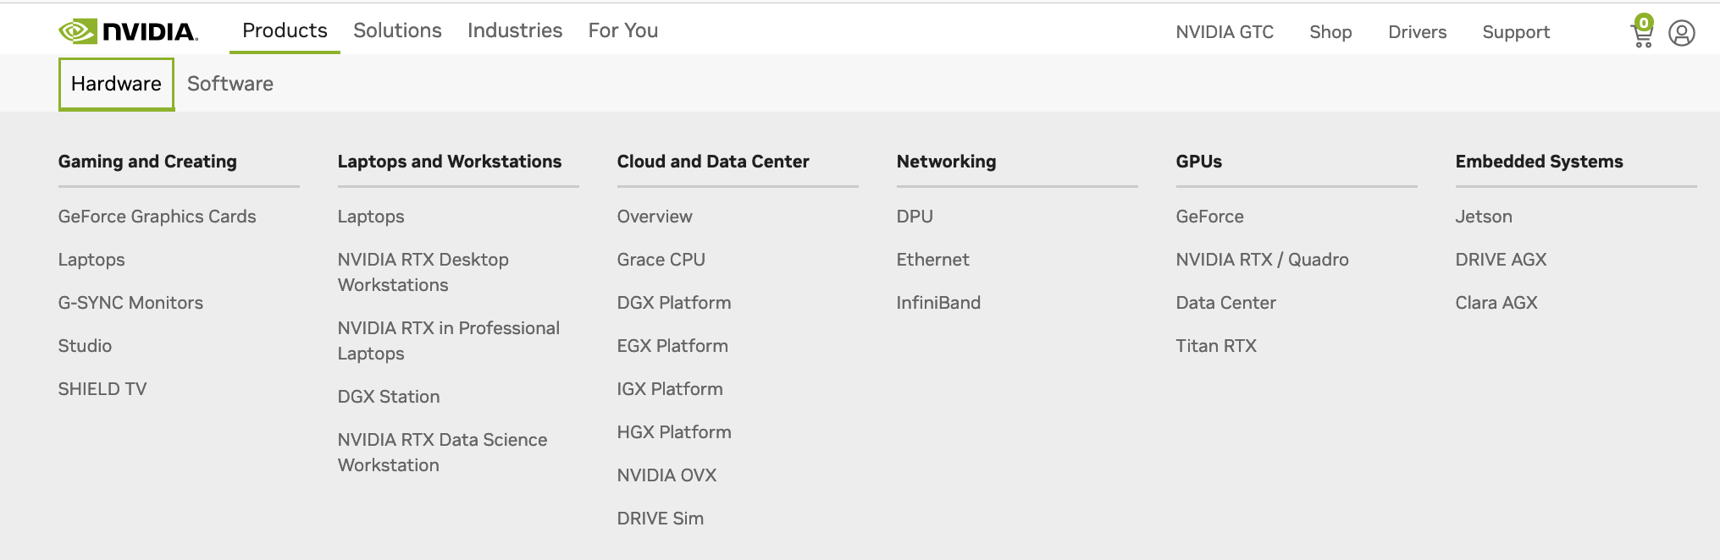Open the InfiniBand link
This screenshot has height=560, width=1720.
point(938,303)
